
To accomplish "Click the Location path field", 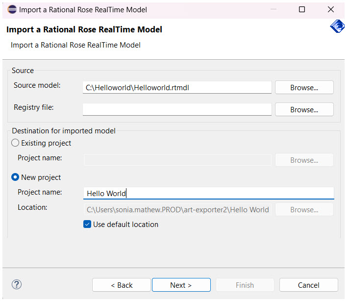I will point(177,209).
